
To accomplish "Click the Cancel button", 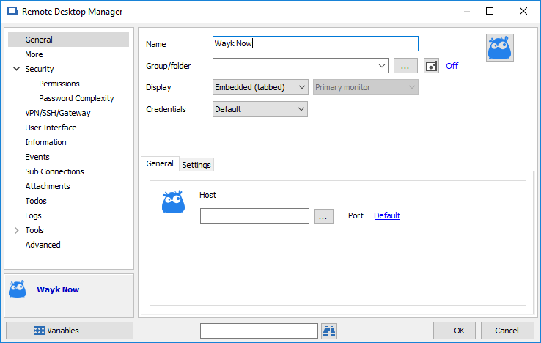I will coord(507,331).
